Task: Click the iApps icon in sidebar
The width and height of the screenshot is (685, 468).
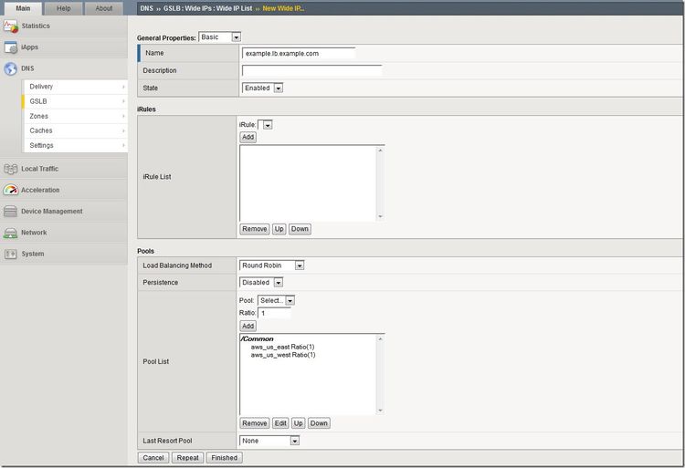Action: tap(11, 47)
